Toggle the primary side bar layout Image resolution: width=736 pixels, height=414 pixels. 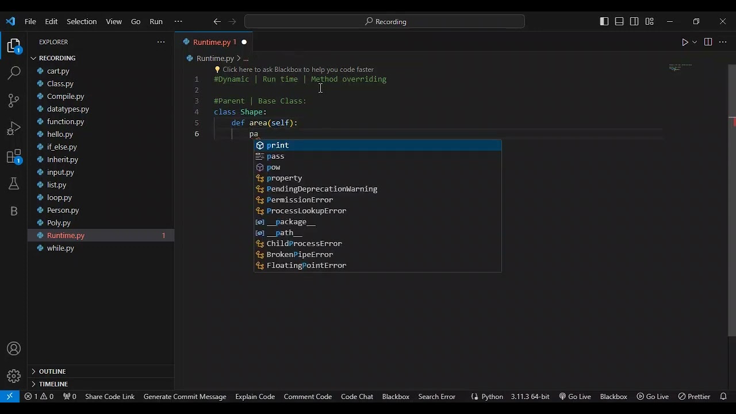(x=604, y=21)
